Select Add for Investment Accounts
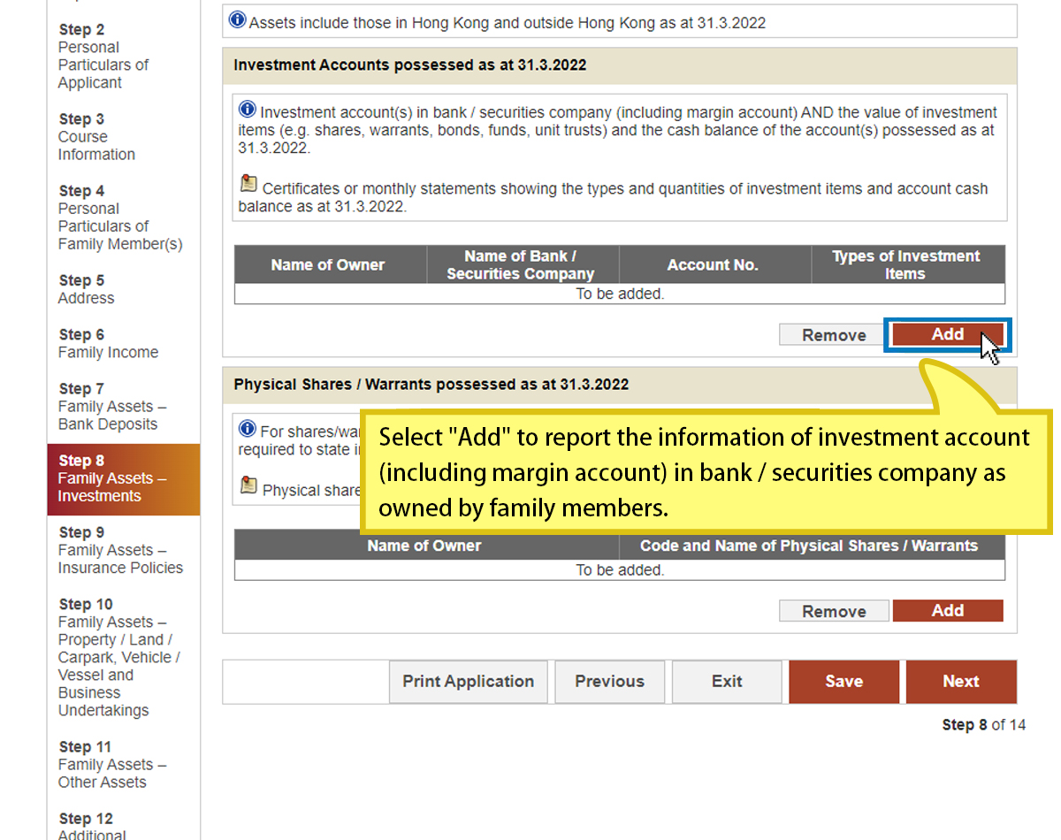The width and height of the screenshot is (1061, 840). [x=947, y=334]
